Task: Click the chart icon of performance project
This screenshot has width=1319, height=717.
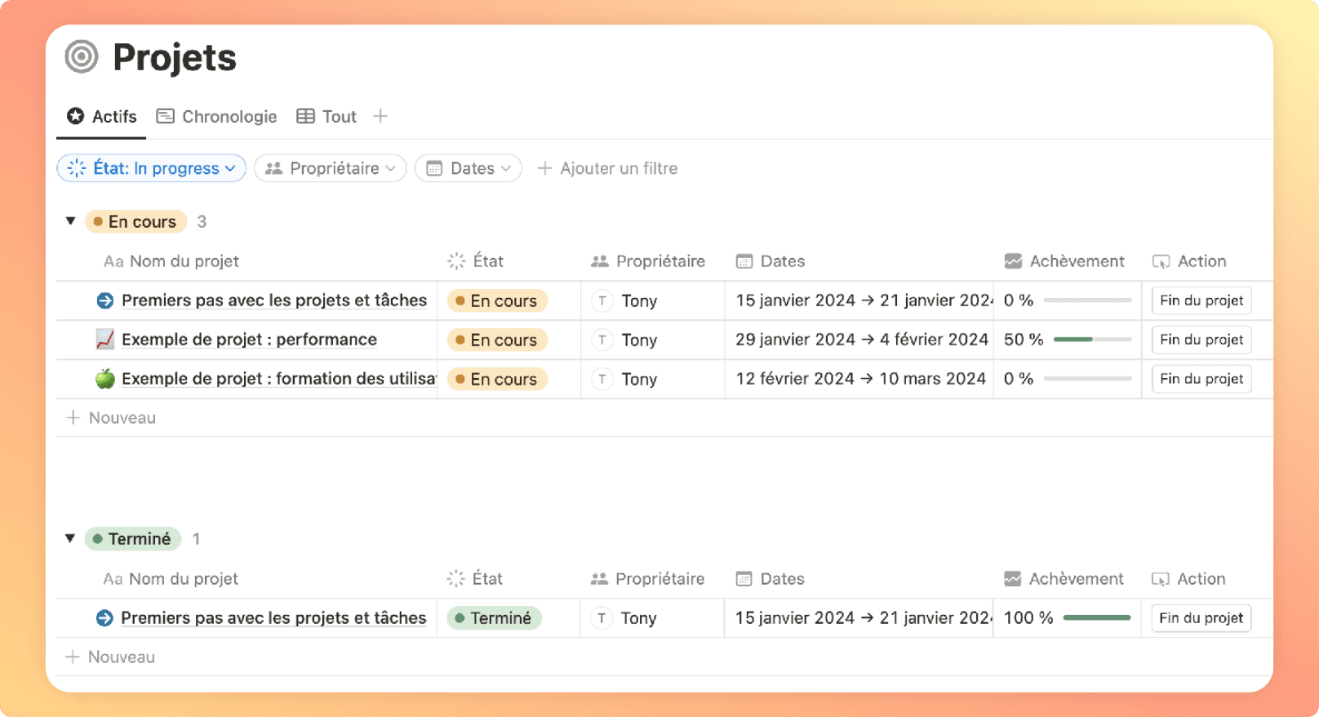Action: coord(104,339)
